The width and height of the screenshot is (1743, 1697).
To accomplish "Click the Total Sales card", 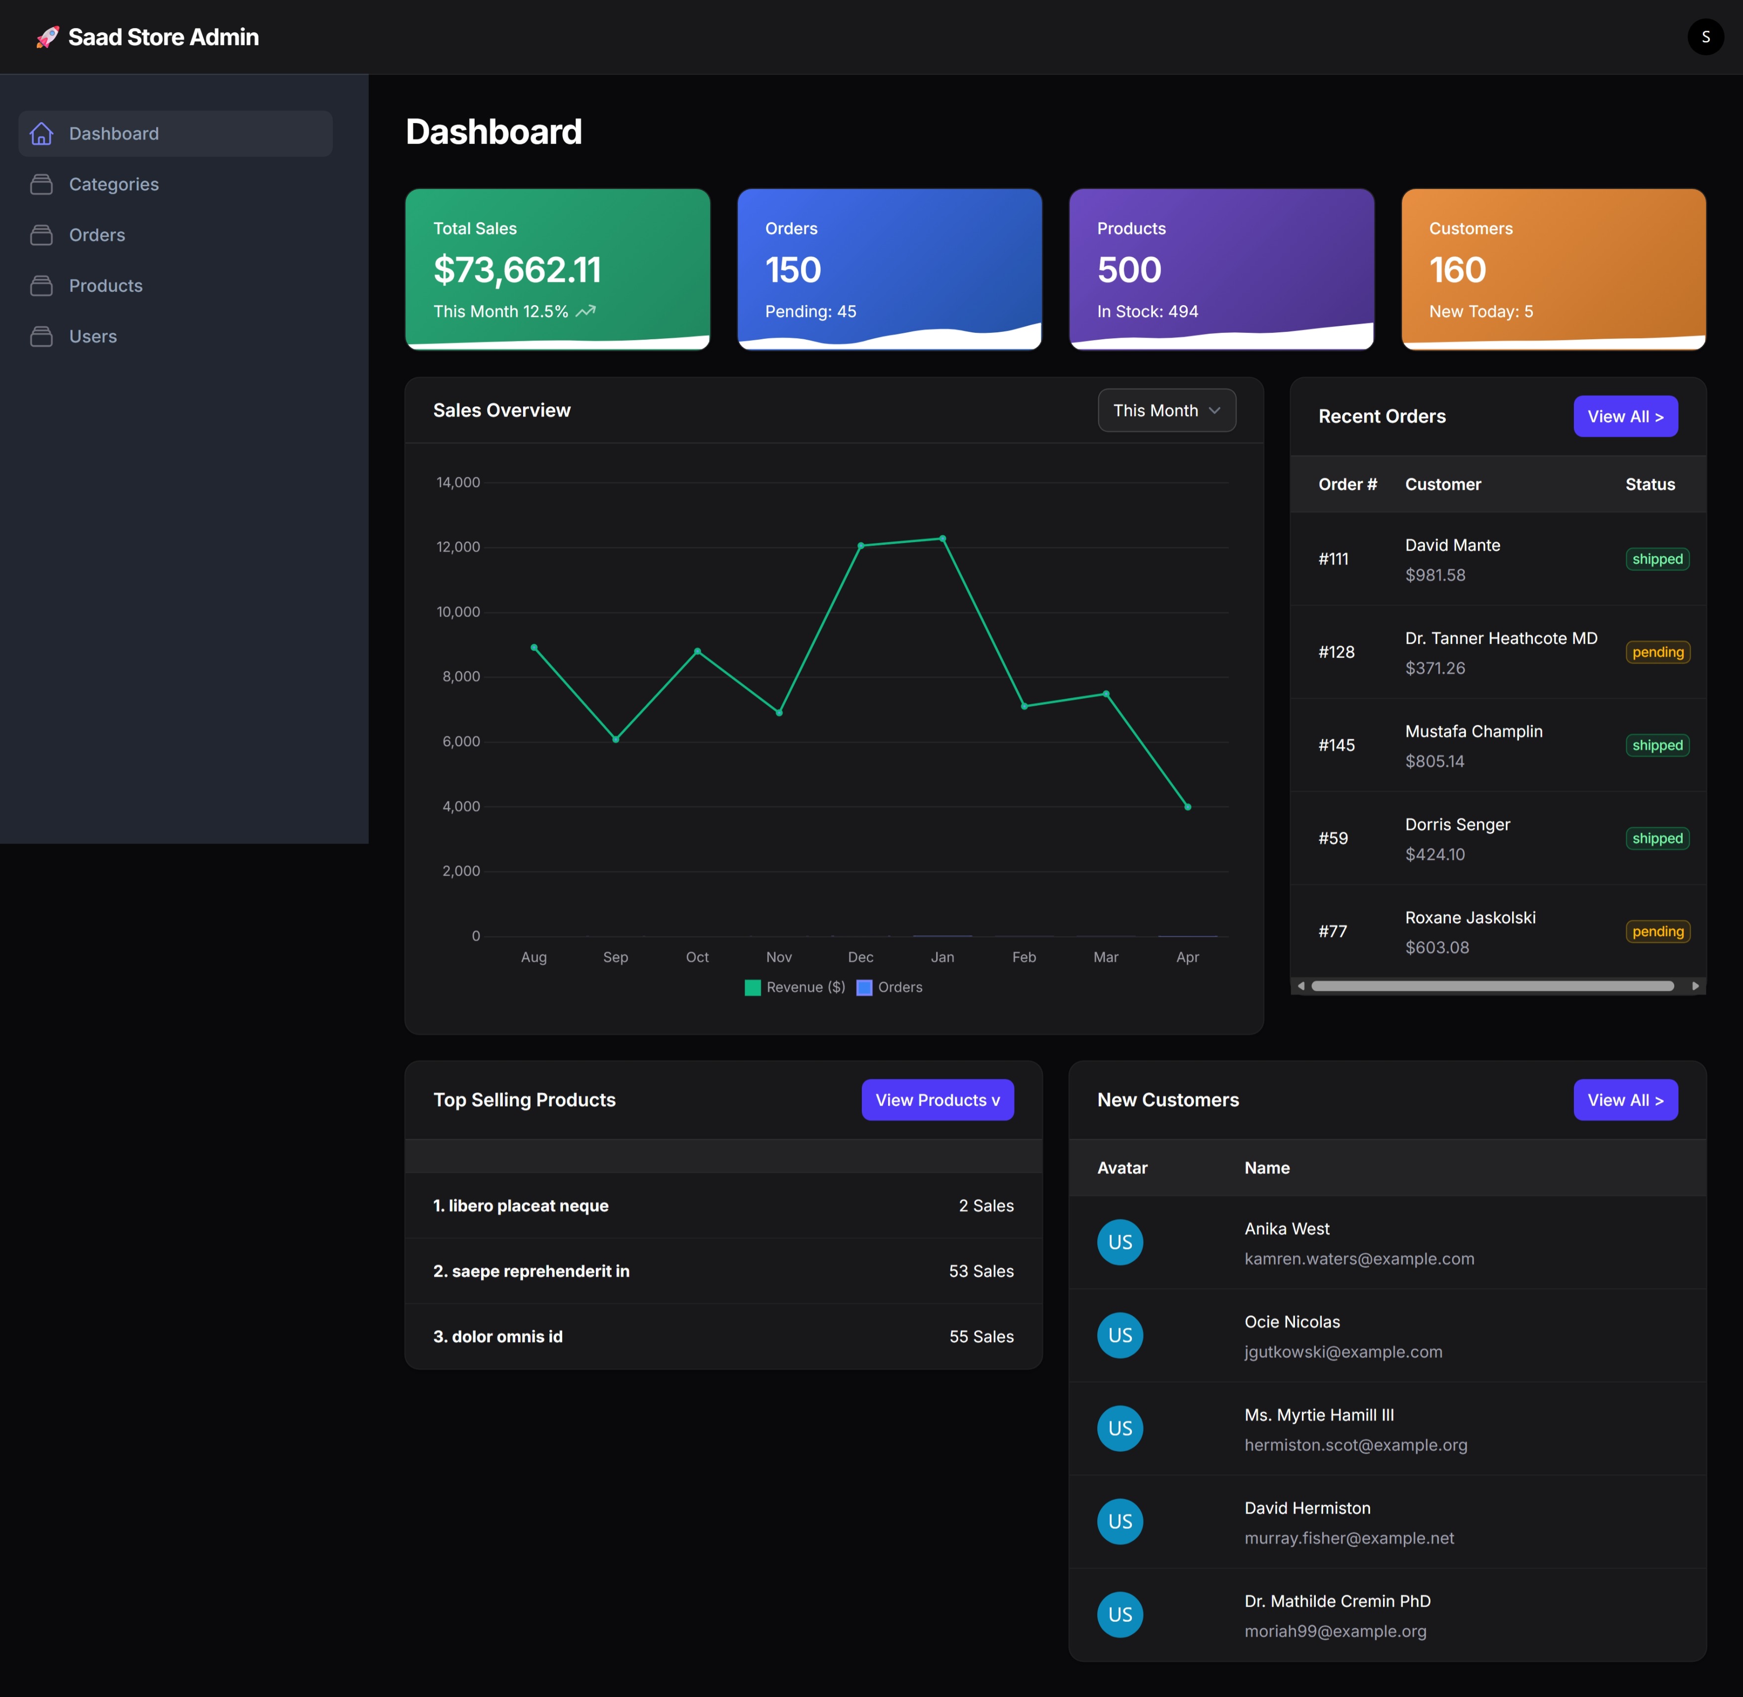I will (558, 269).
